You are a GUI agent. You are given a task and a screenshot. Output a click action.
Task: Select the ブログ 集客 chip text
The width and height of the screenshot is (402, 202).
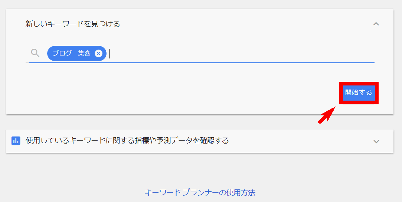(72, 53)
